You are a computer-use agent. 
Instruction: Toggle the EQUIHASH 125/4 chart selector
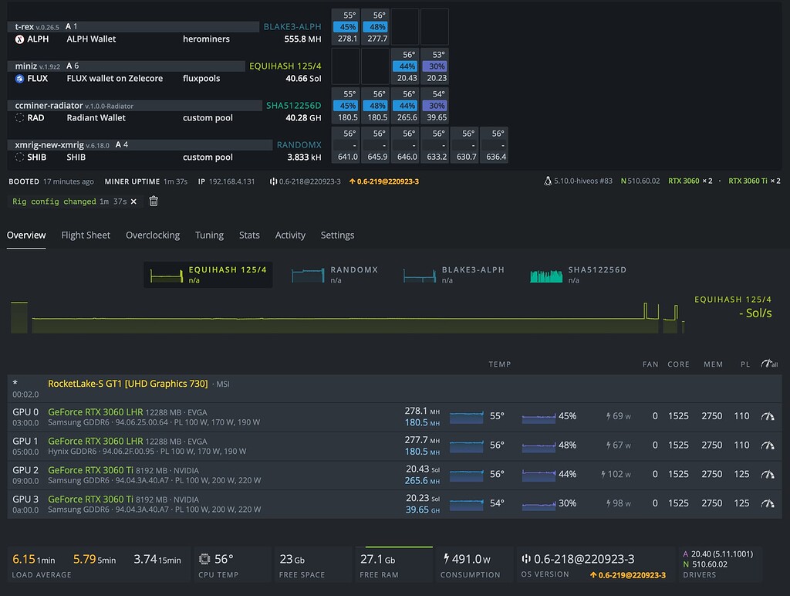pyautogui.click(x=207, y=273)
